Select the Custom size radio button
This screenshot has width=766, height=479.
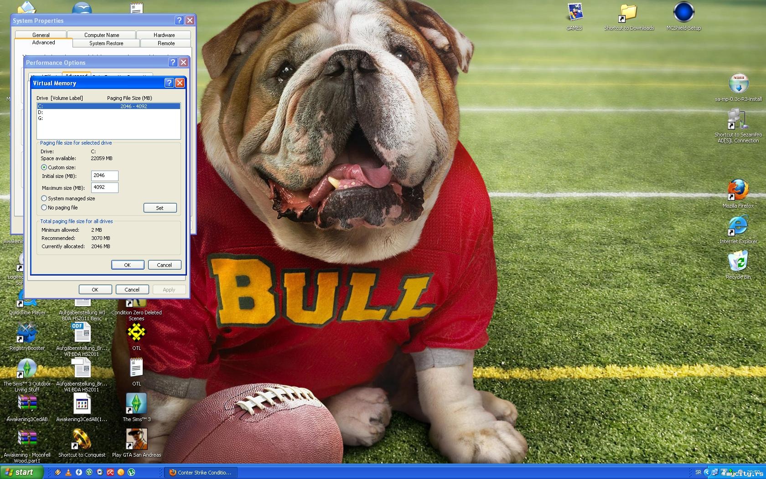click(x=44, y=167)
